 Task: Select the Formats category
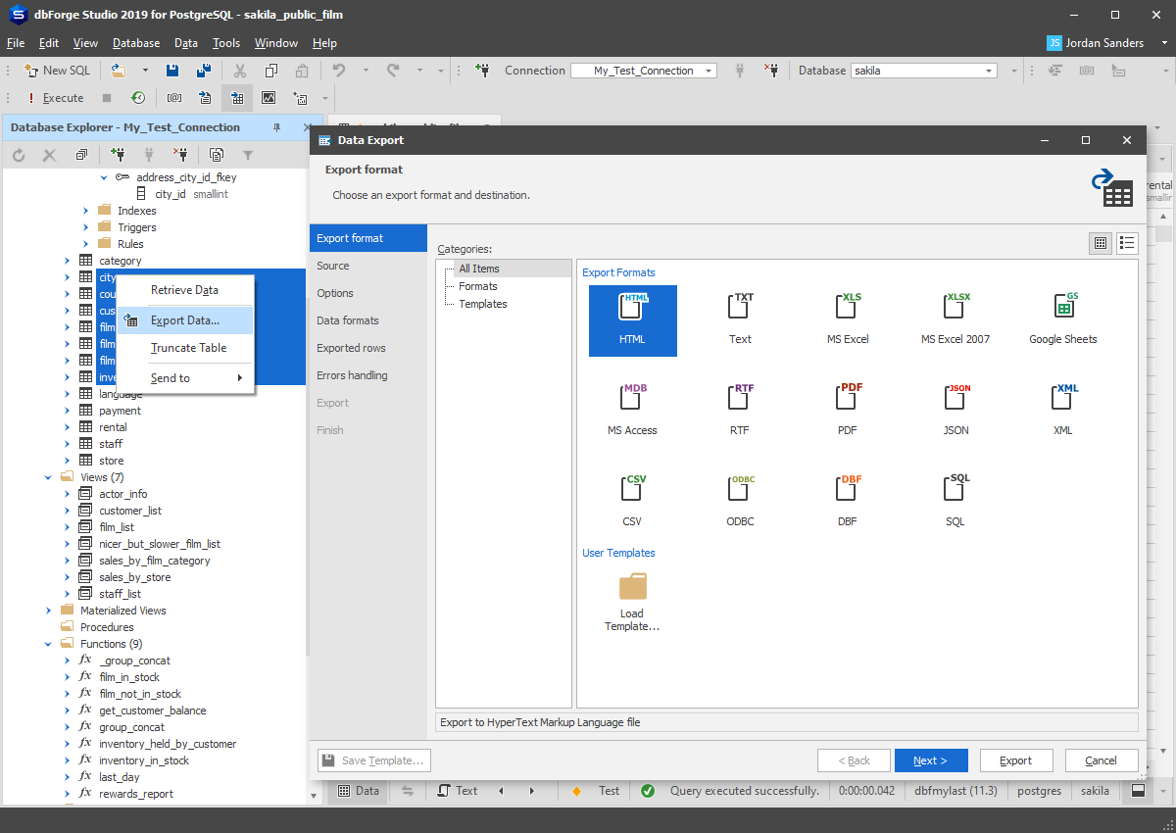(x=478, y=286)
